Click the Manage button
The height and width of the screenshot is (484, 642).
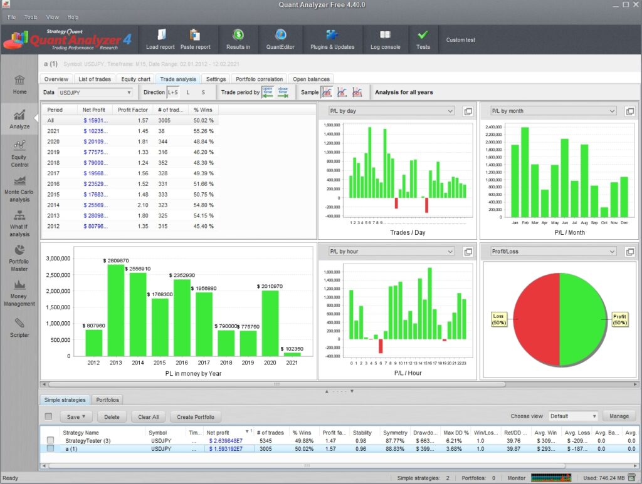click(619, 416)
